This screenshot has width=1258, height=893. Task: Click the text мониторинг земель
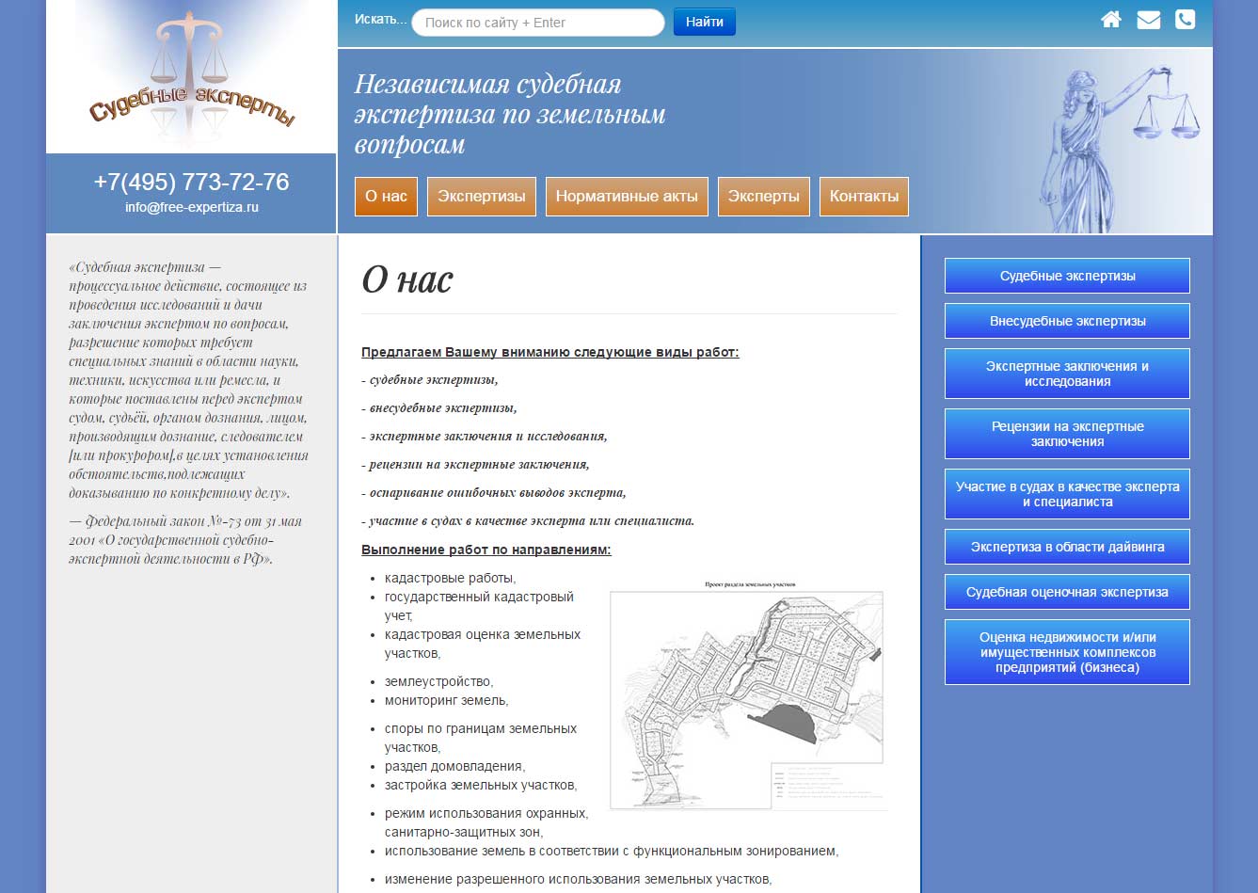click(x=446, y=700)
